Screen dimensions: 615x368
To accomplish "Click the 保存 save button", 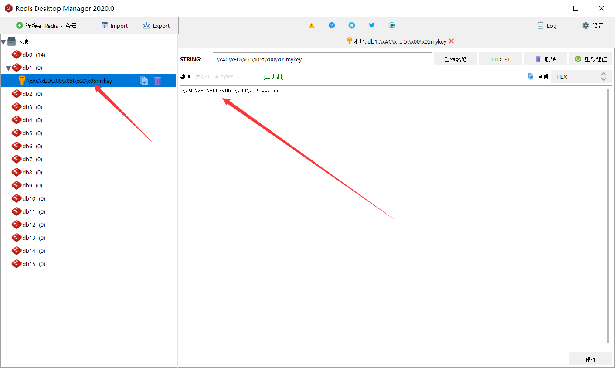I will point(591,359).
